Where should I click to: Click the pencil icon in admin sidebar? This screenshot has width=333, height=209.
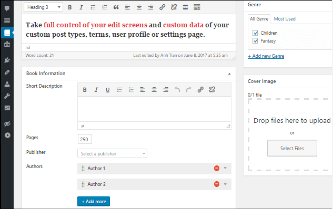pyautogui.click(x=7, y=72)
